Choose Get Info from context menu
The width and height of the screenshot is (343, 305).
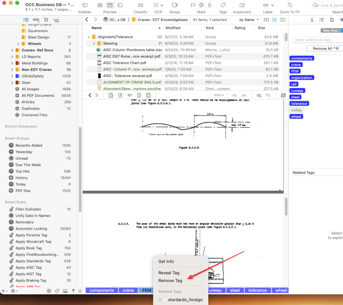click(x=166, y=262)
